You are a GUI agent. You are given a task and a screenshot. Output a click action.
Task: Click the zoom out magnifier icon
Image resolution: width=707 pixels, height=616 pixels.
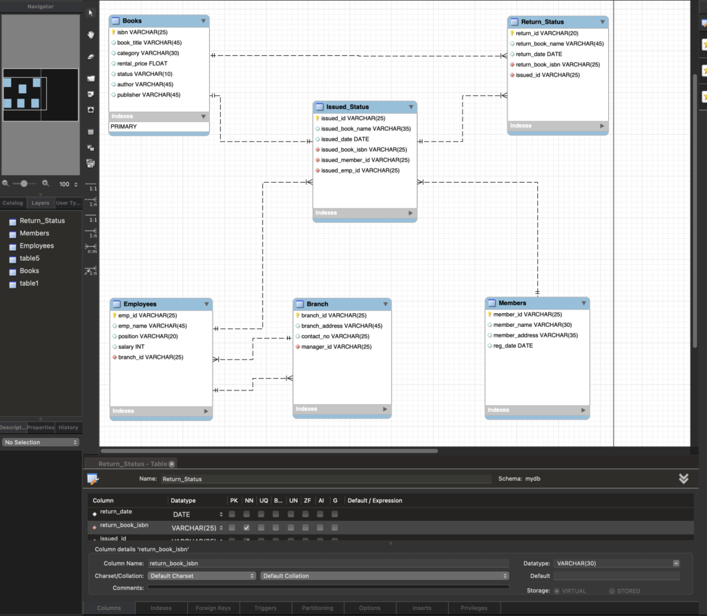click(x=6, y=183)
